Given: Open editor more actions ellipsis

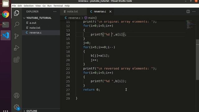Looking at the screenshot, I should pyautogui.click(x=194, y=12).
